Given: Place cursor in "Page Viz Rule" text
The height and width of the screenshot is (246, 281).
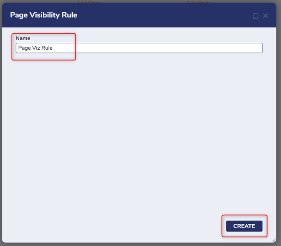Looking at the screenshot, I should click(35, 48).
